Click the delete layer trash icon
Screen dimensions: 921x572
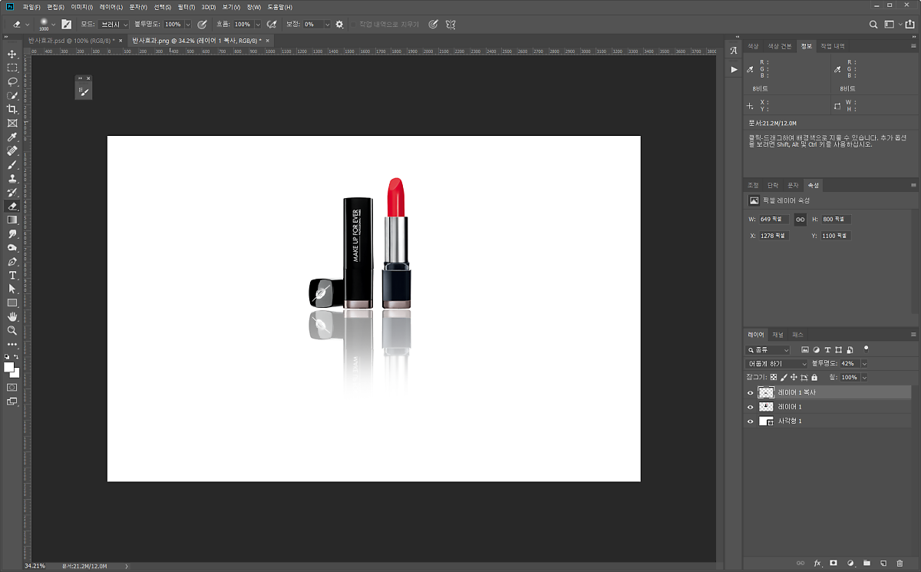(900, 564)
